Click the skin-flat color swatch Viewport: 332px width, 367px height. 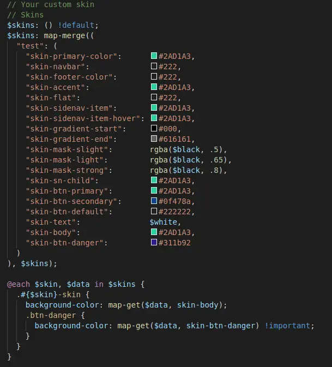[154, 97]
